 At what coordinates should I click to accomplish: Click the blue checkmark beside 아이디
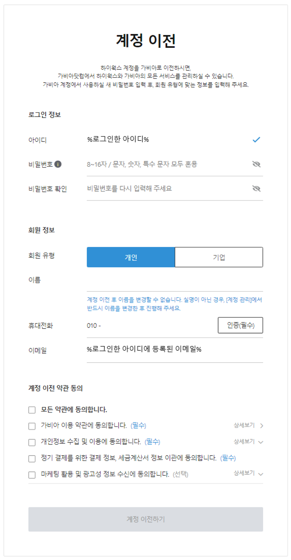(x=256, y=140)
